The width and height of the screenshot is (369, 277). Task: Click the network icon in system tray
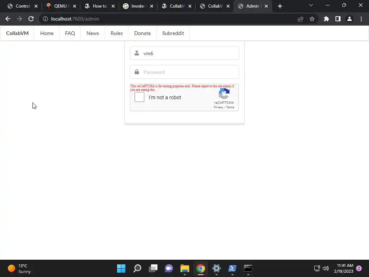317,268
